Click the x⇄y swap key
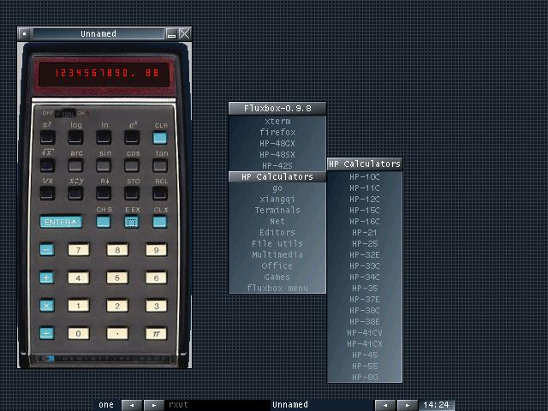 [76, 194]
